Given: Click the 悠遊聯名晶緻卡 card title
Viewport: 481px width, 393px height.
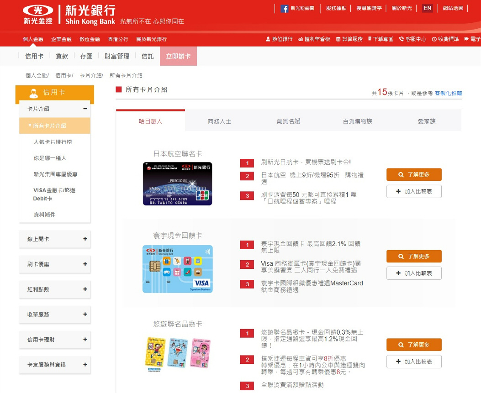Looking at the screenshot, I should coord(178,324).
